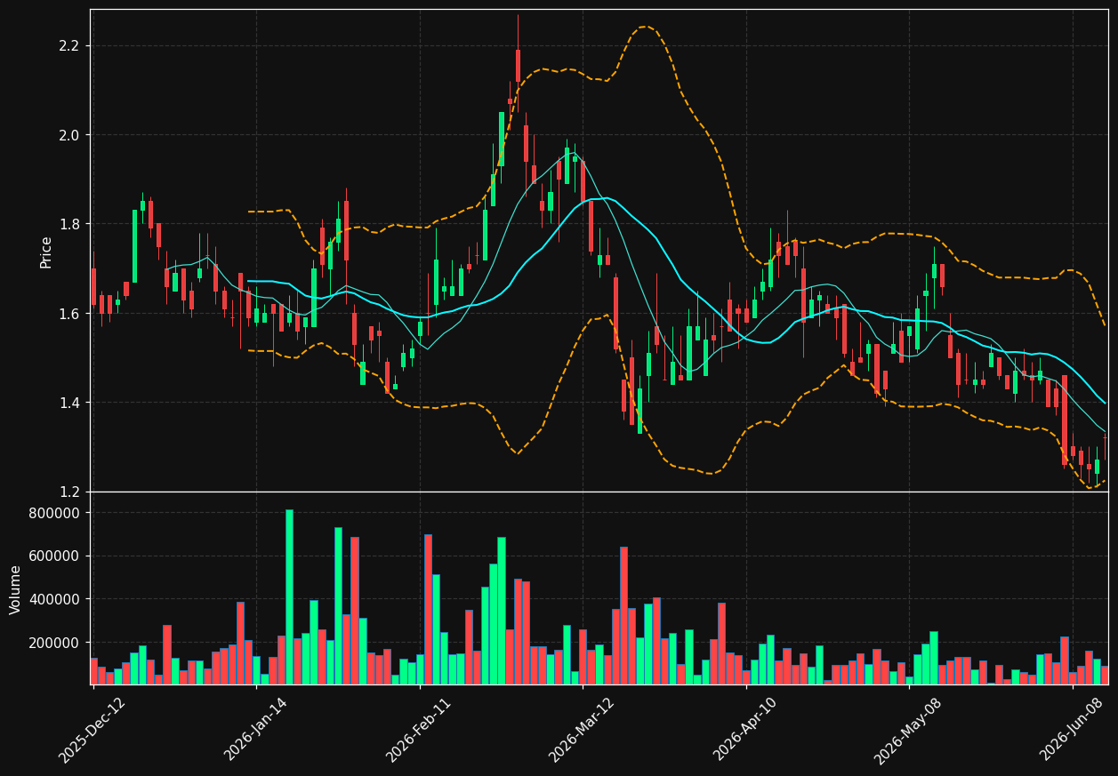Click the 800000 volume tick label
The height and width of the screenshot is (776, 1118).
55,514
